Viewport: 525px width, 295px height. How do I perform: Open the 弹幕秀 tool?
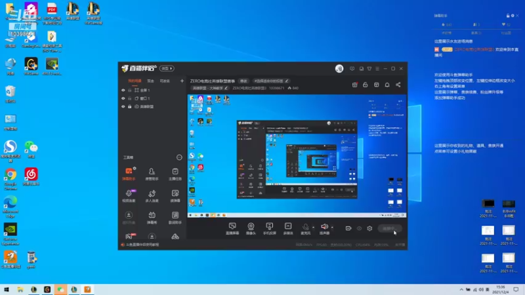[152, 218]
